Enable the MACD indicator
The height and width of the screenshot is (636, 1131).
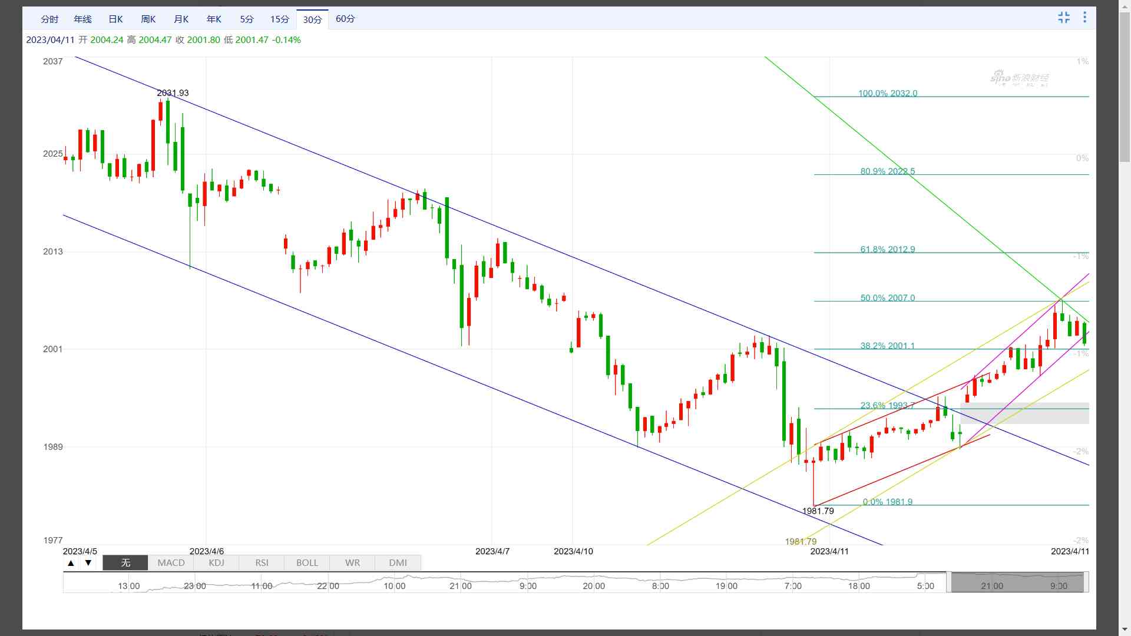pyautogui.click(x=171, y=563)
